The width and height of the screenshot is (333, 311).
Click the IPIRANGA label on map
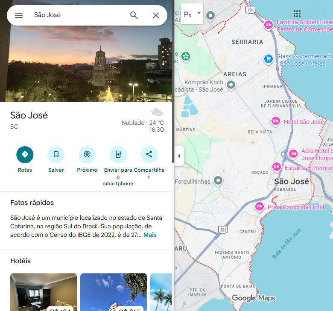tap(272, 86)
